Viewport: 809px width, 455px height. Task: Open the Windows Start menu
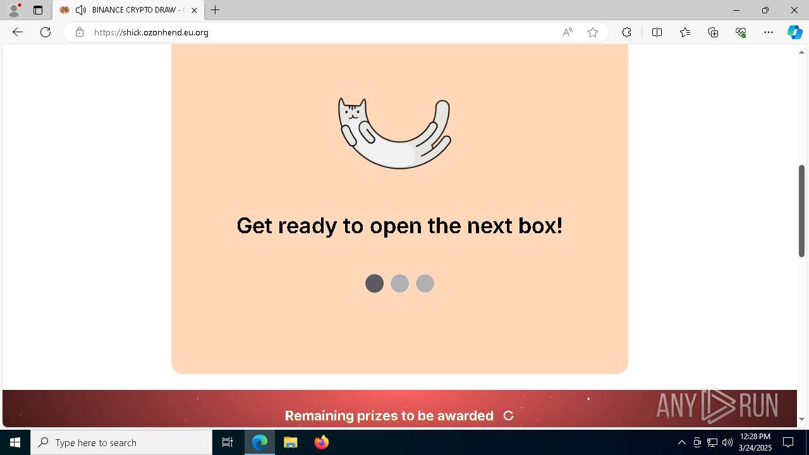[x=15, y=442]
